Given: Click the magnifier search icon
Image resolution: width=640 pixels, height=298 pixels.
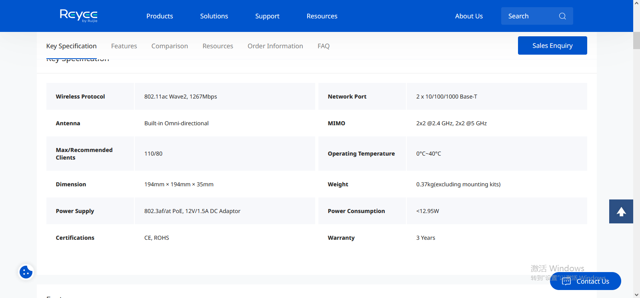Looking at the screenshot, I should point(562,16).
